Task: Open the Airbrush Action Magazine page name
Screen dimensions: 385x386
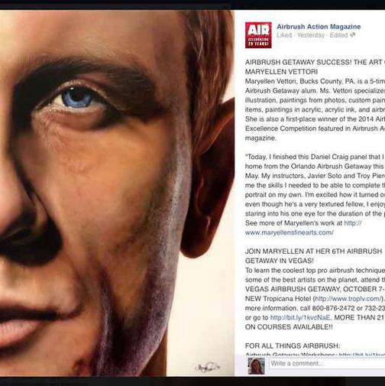Action: [x=319, y=27]
